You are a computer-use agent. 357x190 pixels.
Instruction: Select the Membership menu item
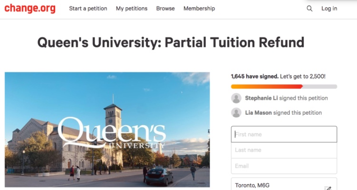pos(199,9)
